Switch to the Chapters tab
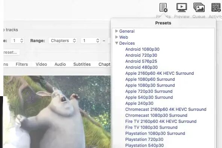The image size is (222, 148). (104, 64)
